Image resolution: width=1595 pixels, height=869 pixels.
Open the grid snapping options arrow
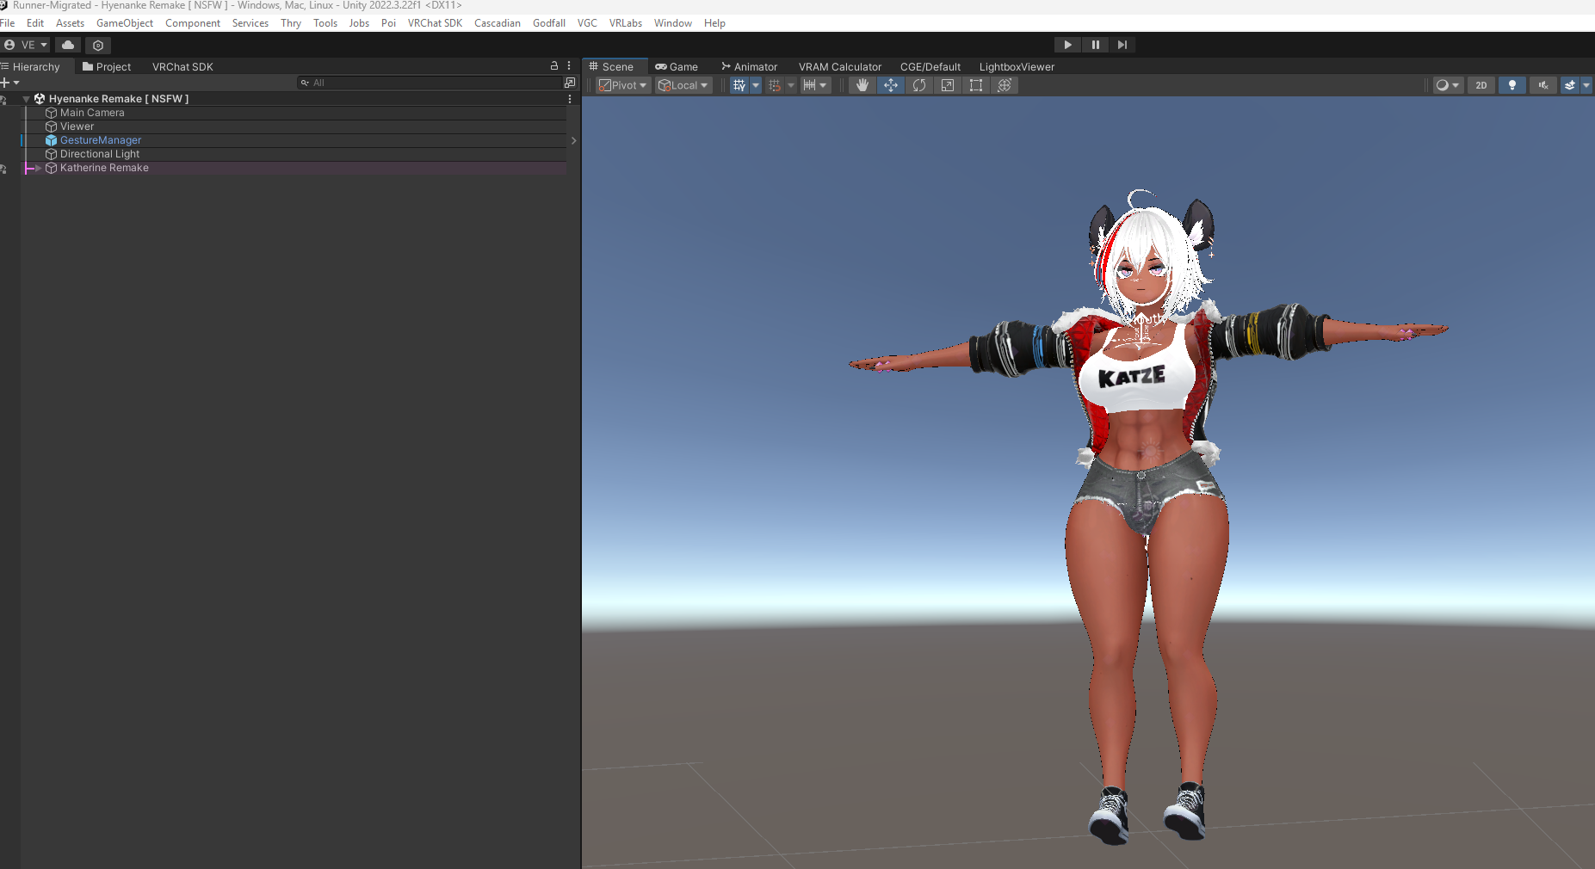click(x=791, y=85)
